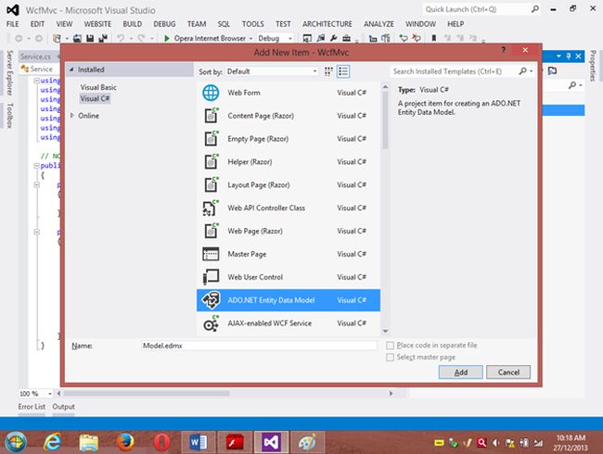Open the FILE menu
The width and height of the screenshot is (603, 454).
[x=12, y=24]
